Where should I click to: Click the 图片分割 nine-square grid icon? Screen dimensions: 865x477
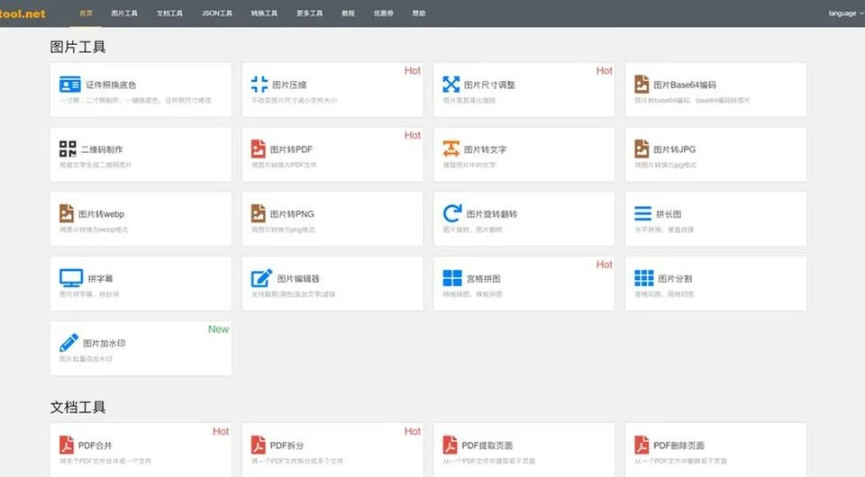(x=643, y=278)
